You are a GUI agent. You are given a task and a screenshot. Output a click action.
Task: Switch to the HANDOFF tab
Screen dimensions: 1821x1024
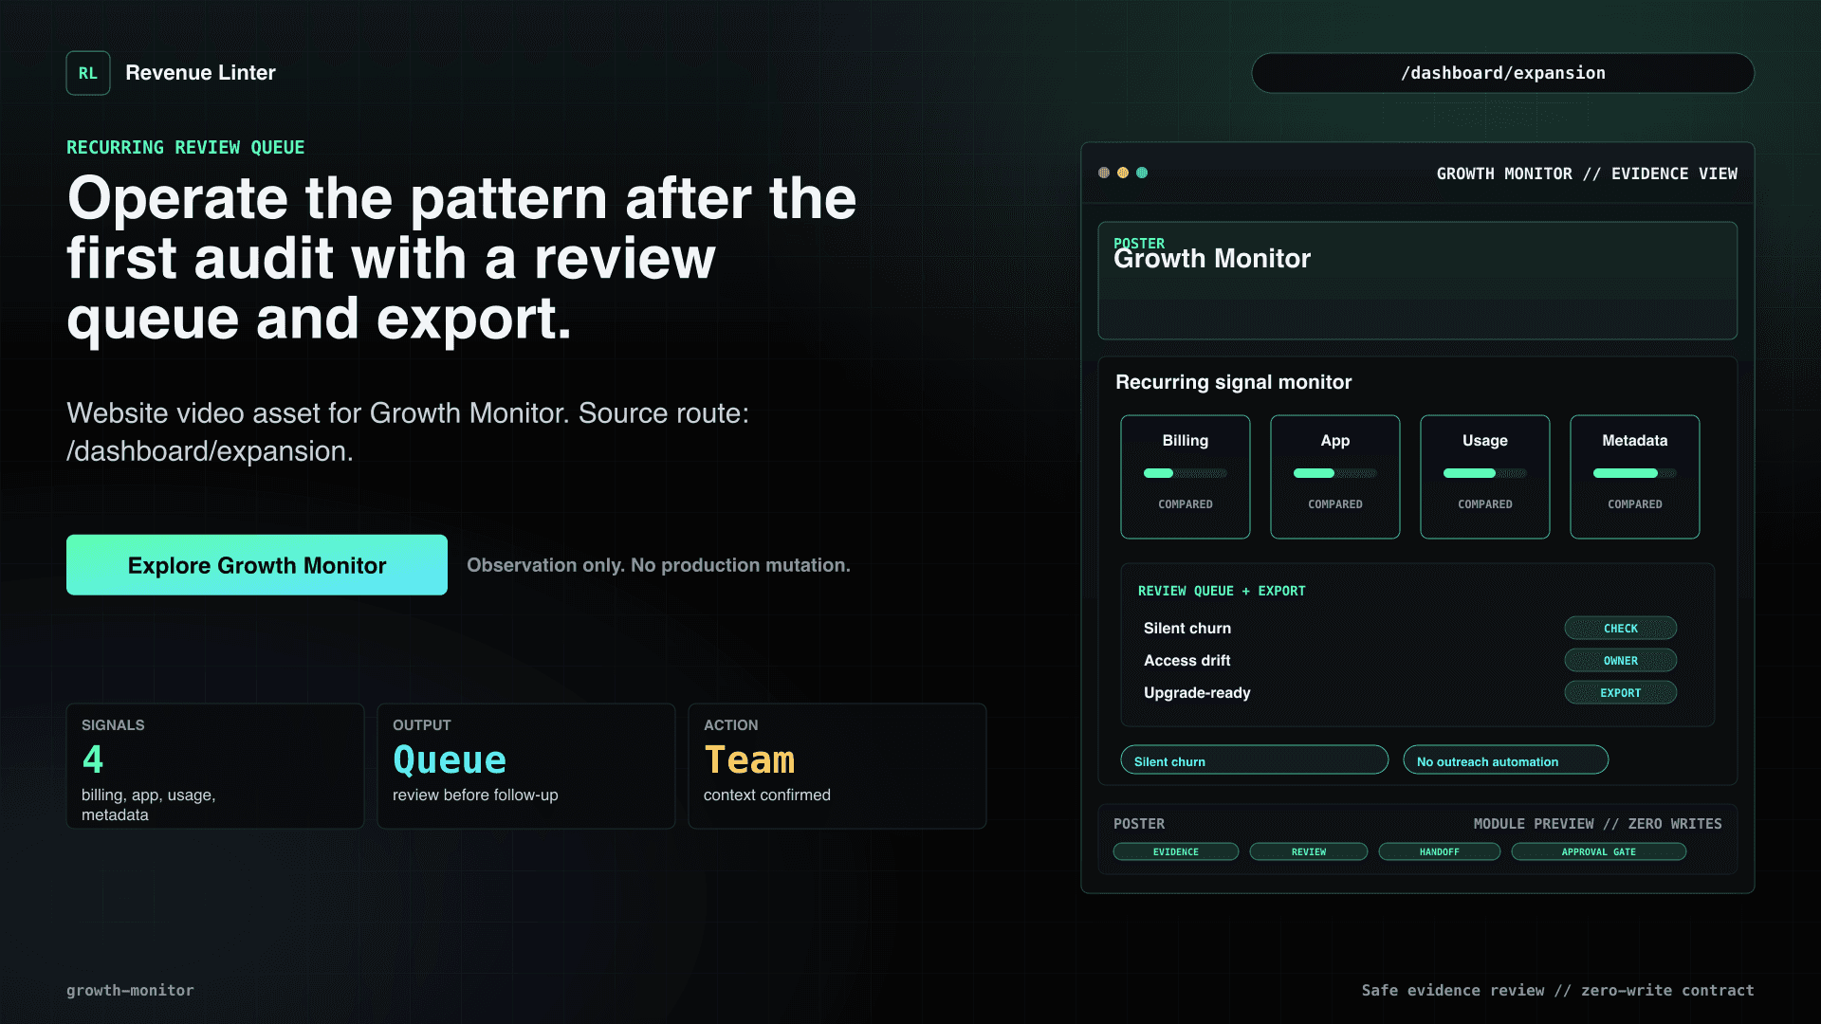click(1440, 851)
